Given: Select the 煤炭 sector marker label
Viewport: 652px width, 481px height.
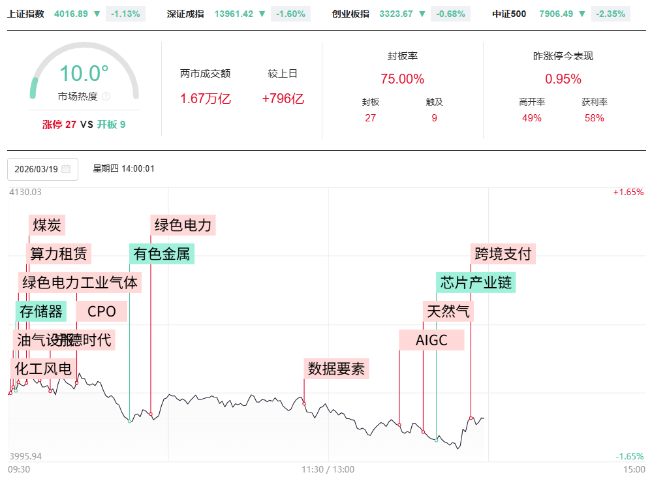Looking at the screenshot, I should point(46,226).
